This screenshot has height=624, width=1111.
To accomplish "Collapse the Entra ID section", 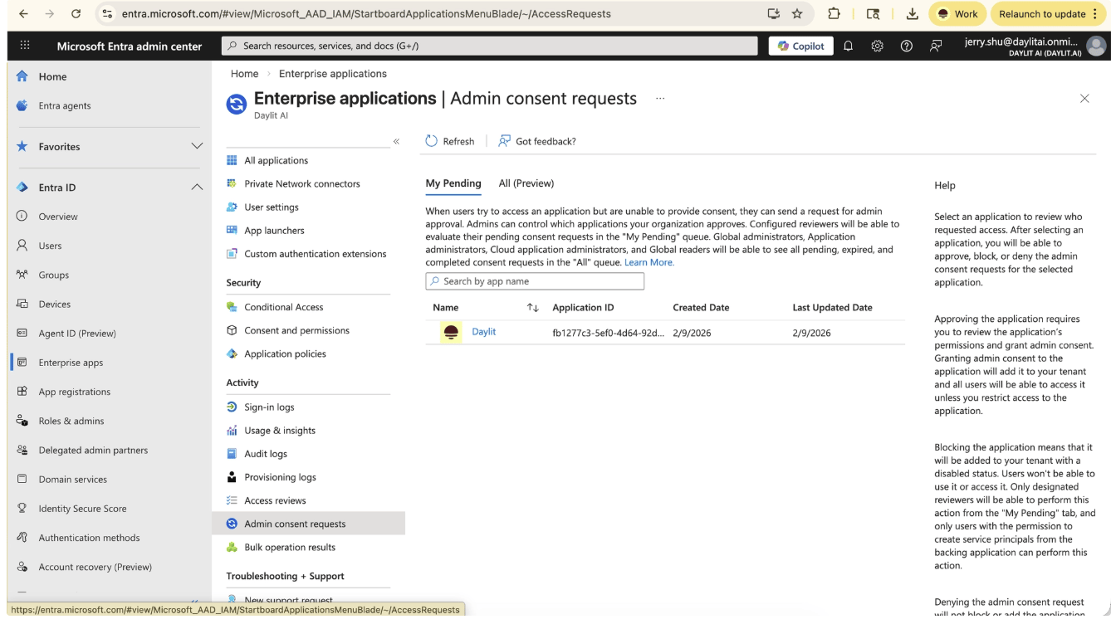I will (x=197, y=188).
